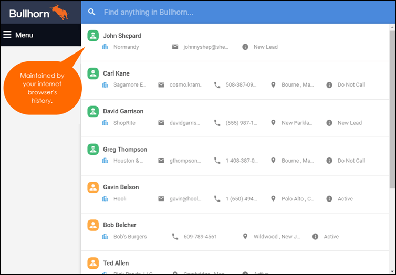
Task: Click Gavin Belson's orange contact avatar icon
Action: tap(93, 187)
